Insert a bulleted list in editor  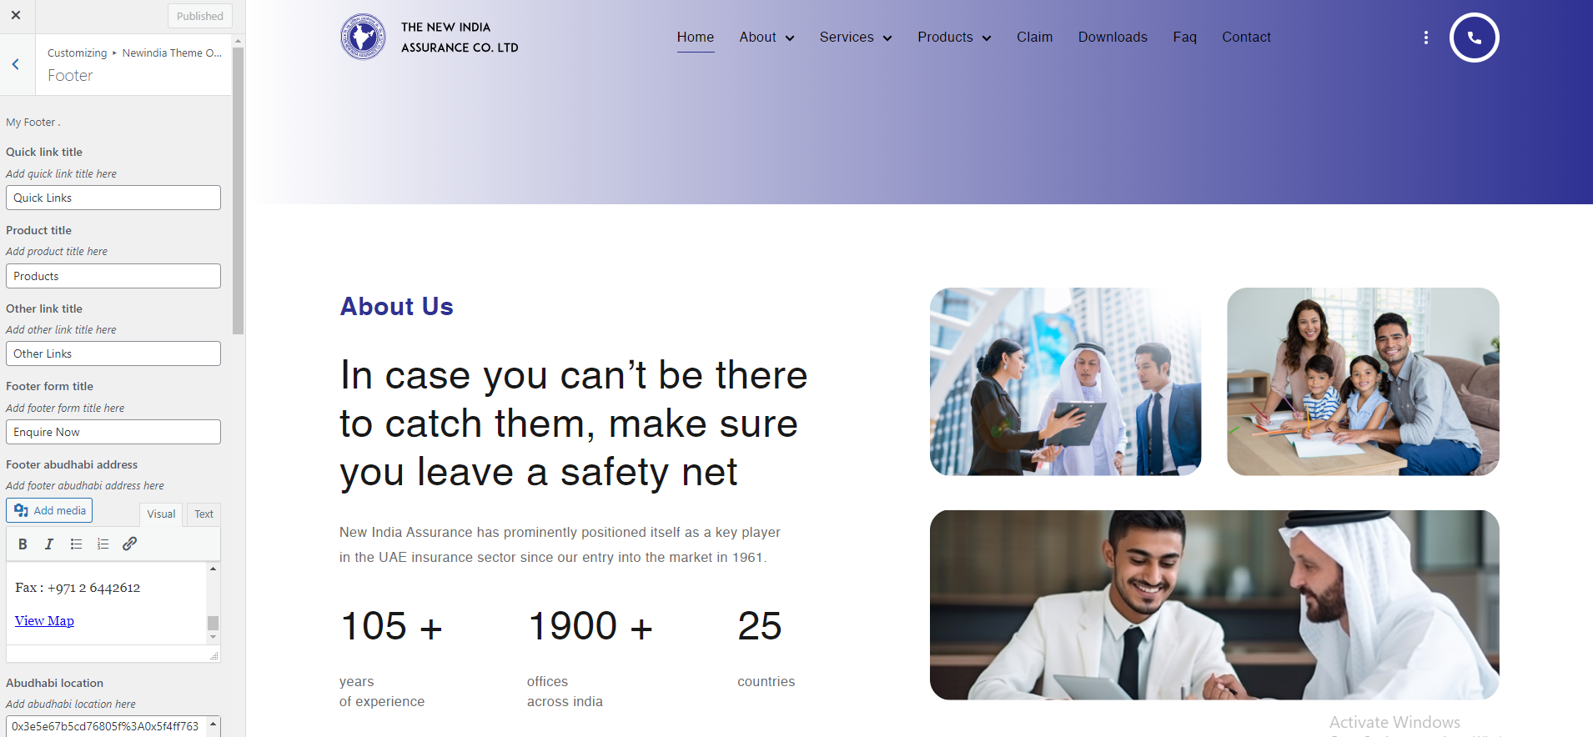pos(76,544)
